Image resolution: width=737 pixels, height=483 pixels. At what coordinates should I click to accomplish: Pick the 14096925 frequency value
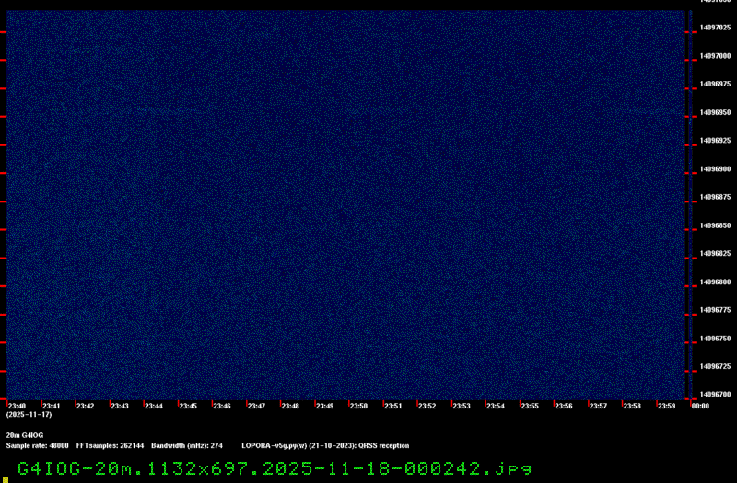pyautogui.click(x=716, y=141)
